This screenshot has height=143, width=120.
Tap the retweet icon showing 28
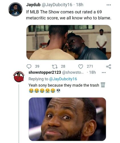click(55, 66)
